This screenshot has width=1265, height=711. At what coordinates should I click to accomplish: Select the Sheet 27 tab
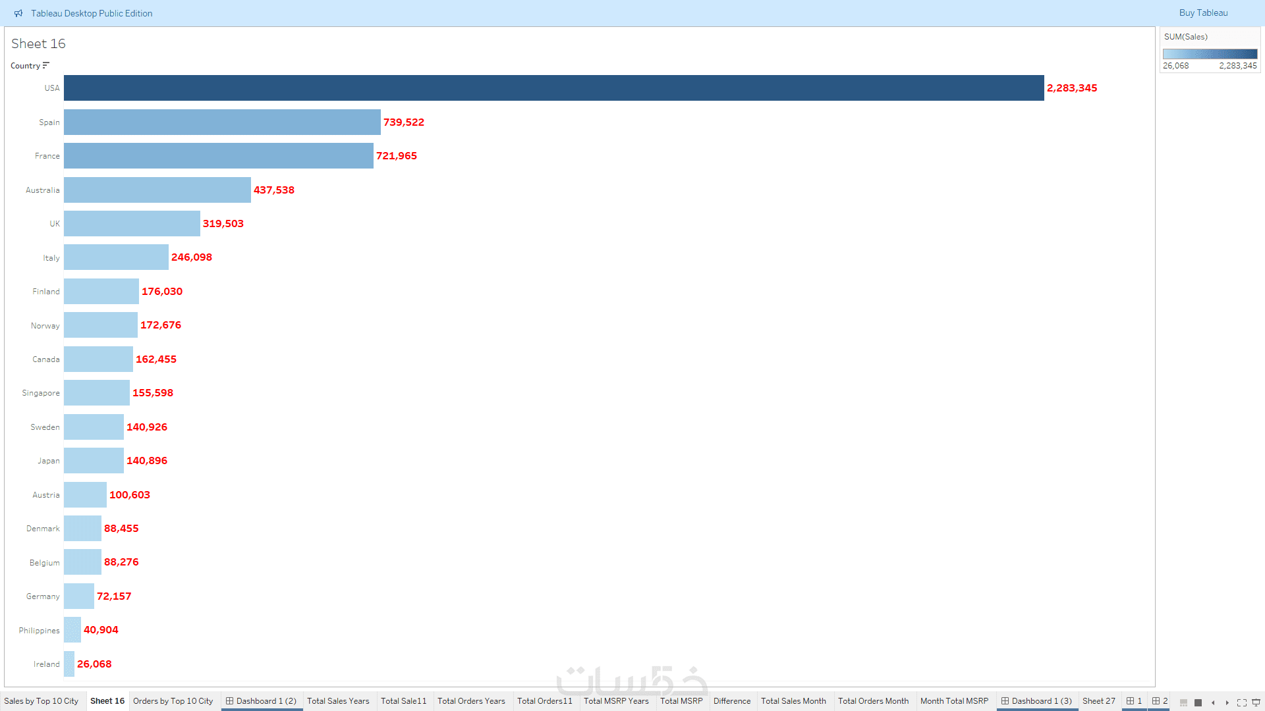[1098, 701]
